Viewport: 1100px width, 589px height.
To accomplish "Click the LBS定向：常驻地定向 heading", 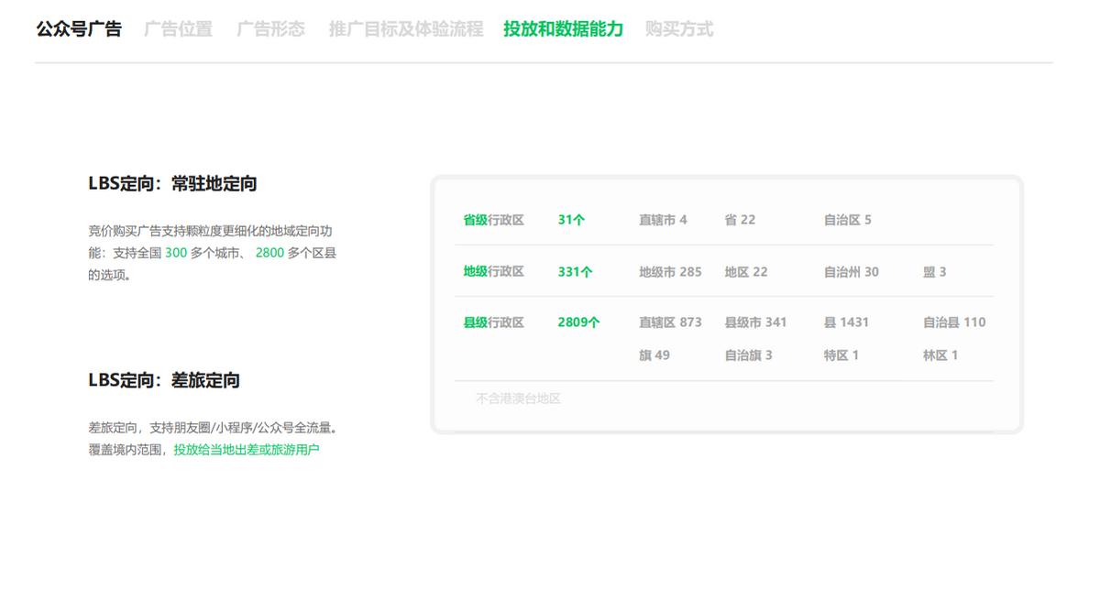I will point(173,182).
